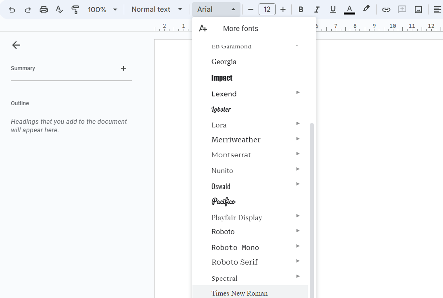Expand Playfair Display submenu arrow
Viewport: 443px width, 298px height.
click(x=298, y=216)
